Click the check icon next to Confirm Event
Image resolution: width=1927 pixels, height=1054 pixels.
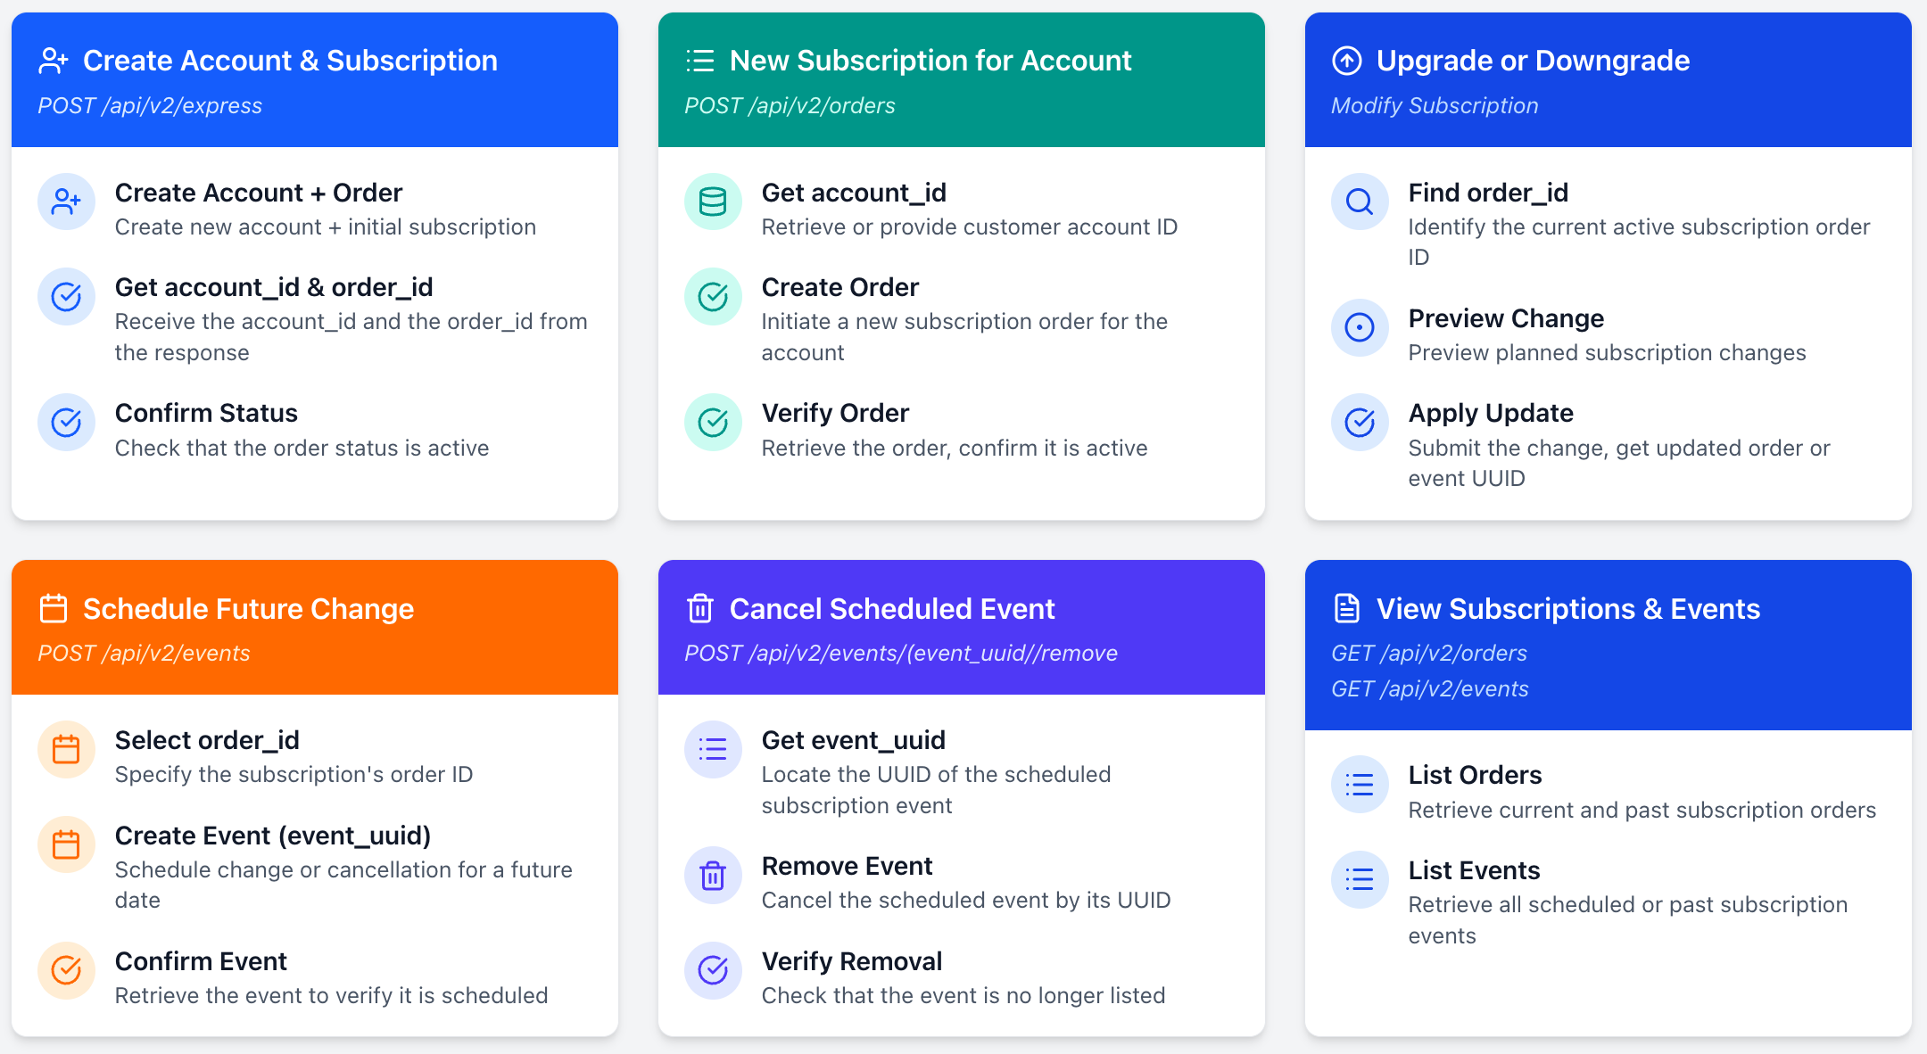pyautogui.click(x=66, y=969)
